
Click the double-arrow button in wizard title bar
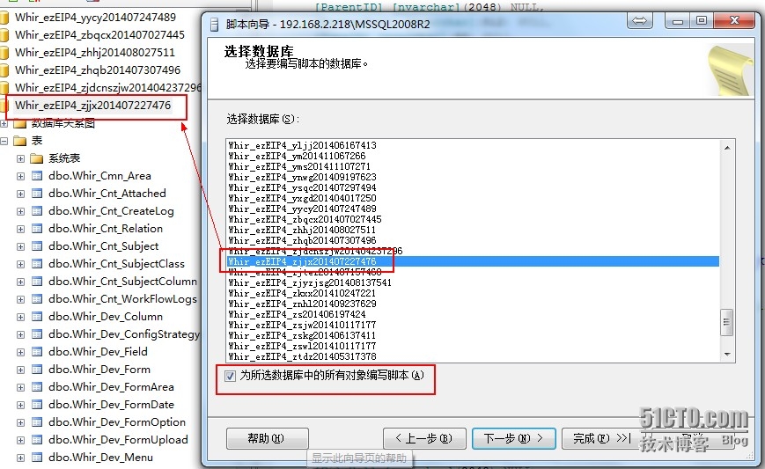(640, 20)
